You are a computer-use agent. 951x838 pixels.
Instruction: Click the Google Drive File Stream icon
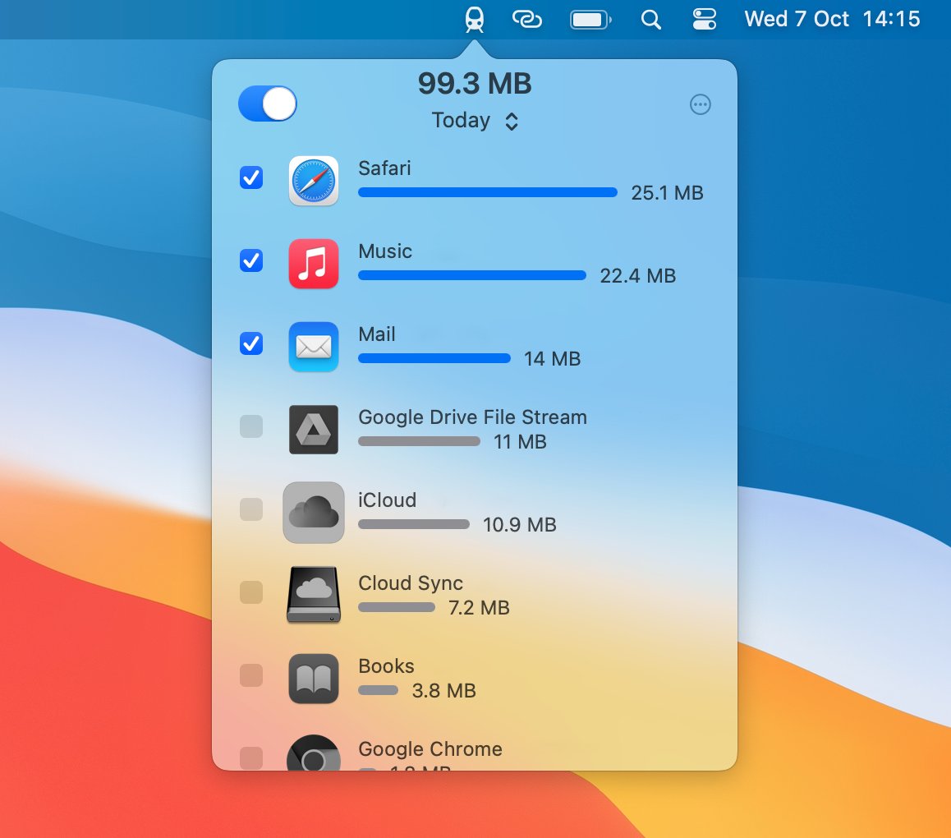point(314,430)
